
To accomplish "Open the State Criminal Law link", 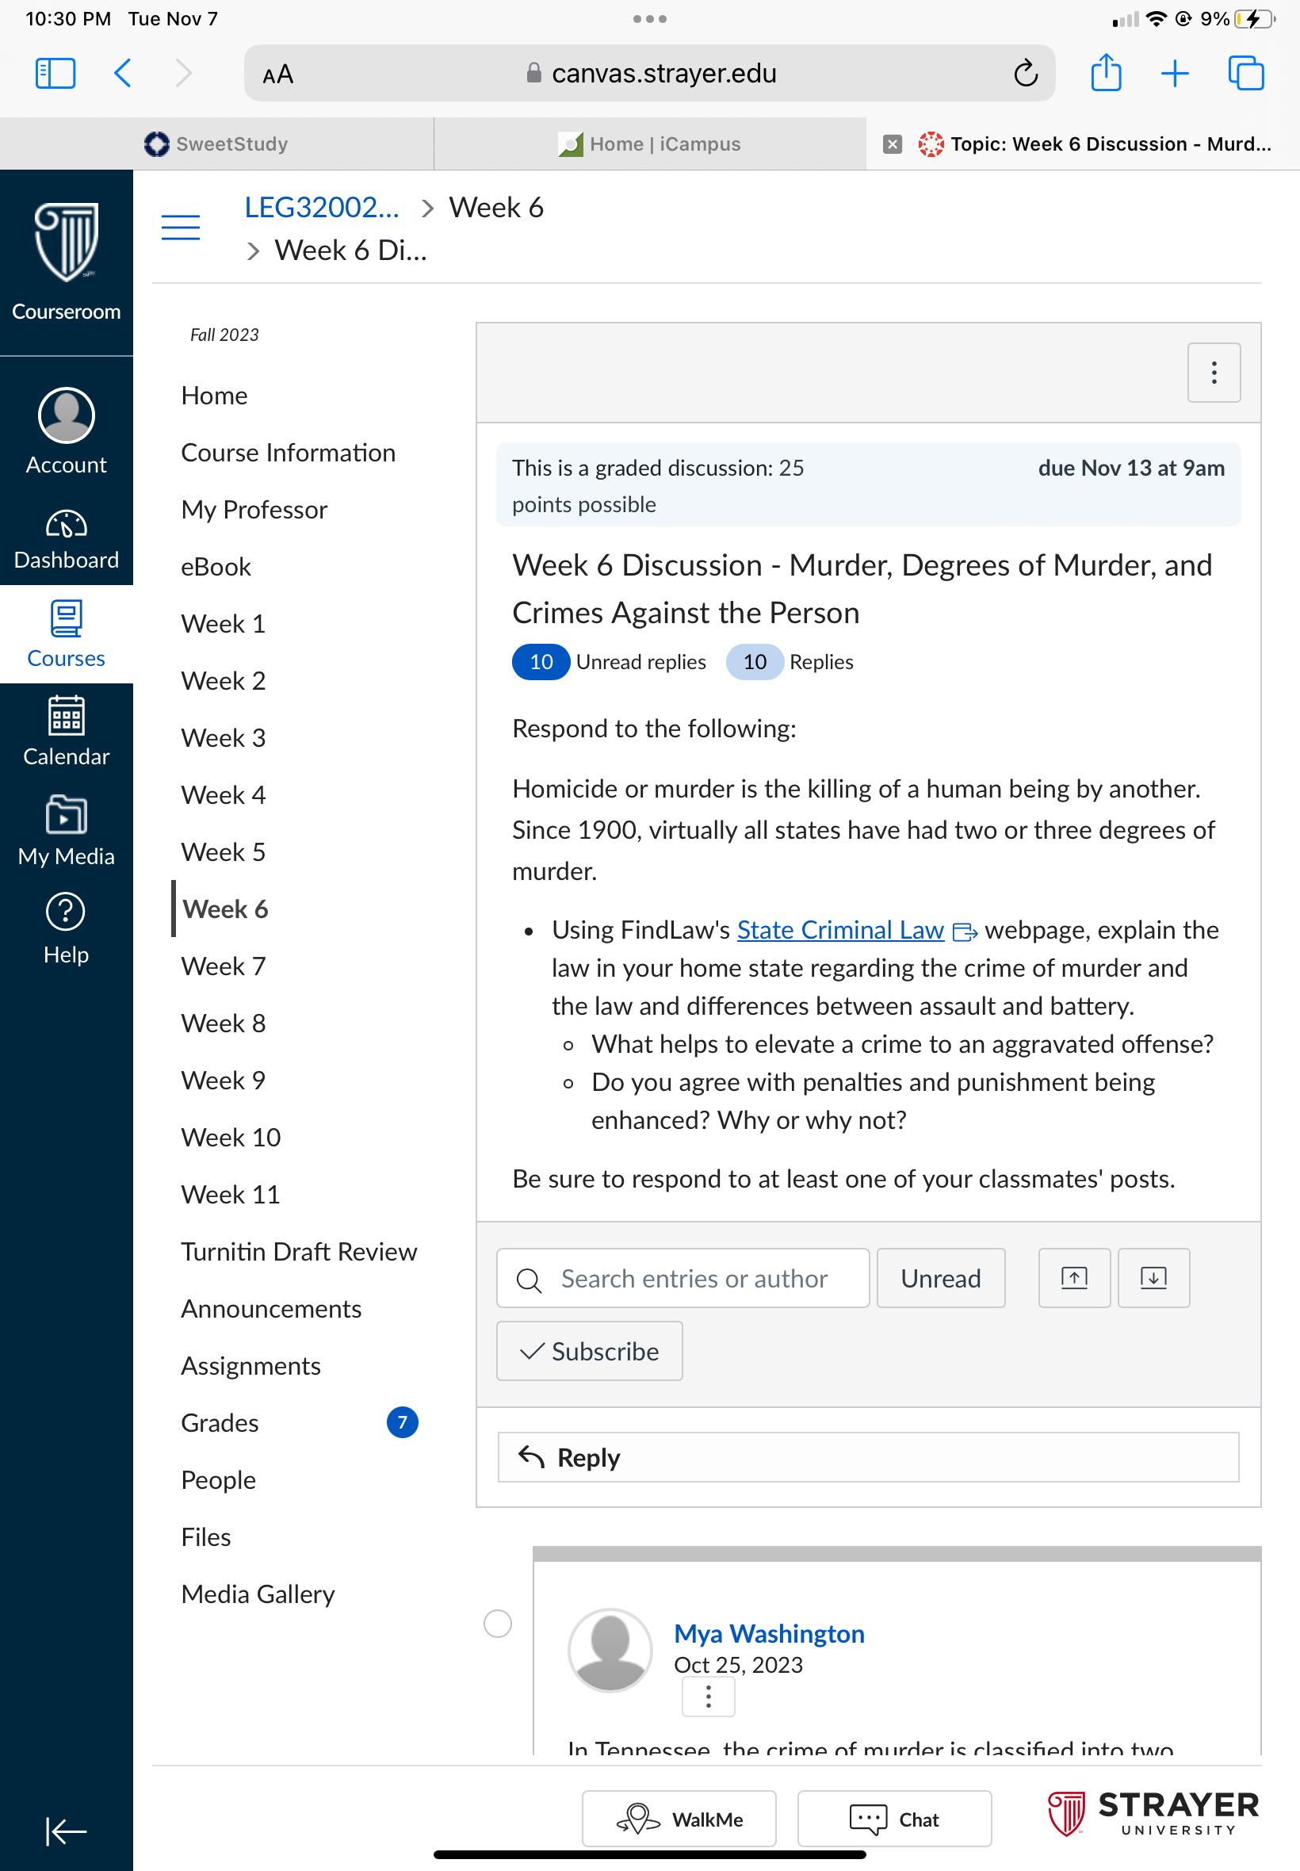I will (840, 929).
